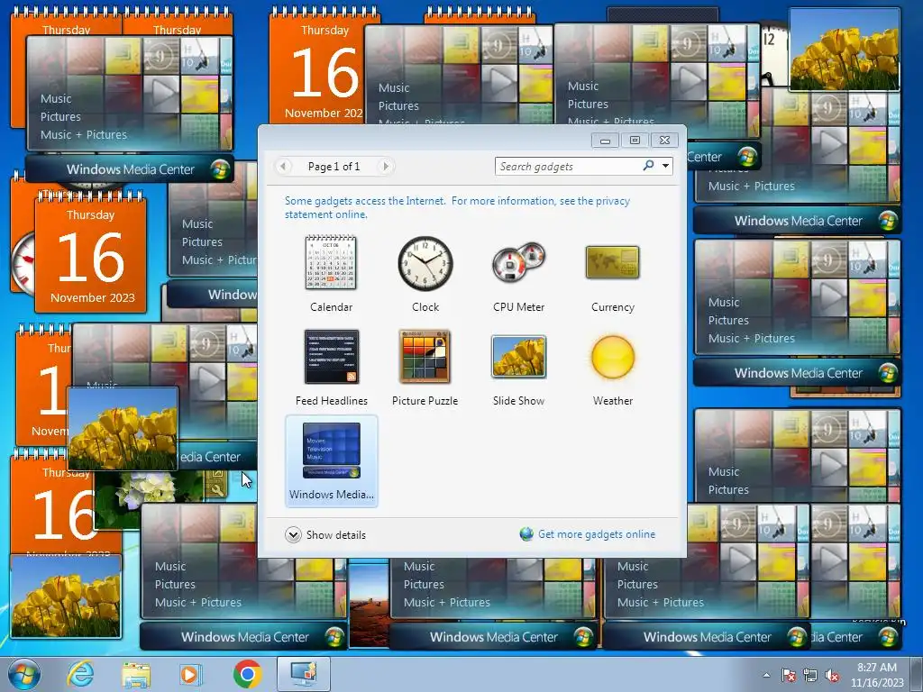Image resolution: width=923 pixels, height=692 pixels.
Task: Open the network tray icon
Action: 810,675
